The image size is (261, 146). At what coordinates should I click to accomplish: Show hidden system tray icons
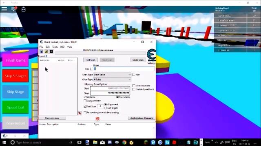217,142
